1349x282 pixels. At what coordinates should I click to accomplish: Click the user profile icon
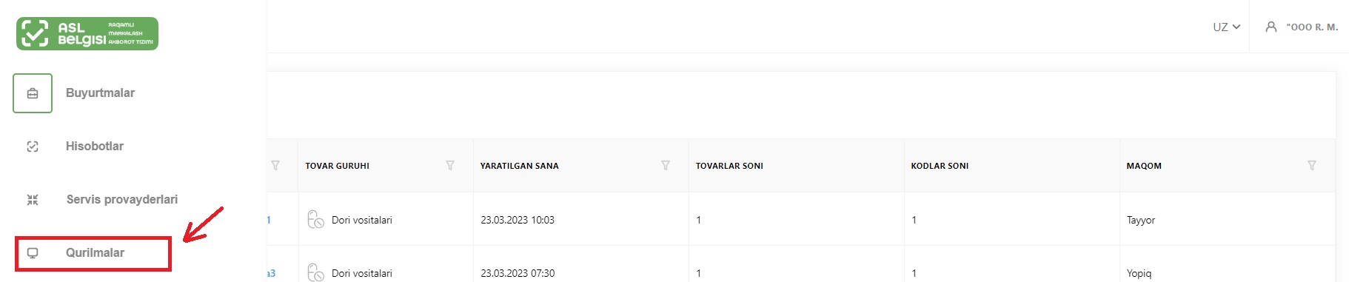[1271, 27]
